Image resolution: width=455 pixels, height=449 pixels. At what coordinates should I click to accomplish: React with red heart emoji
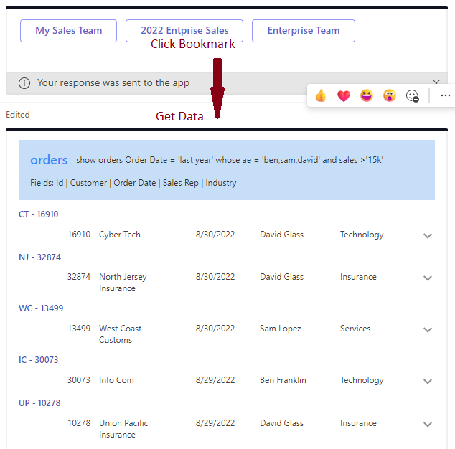(344, 95)
